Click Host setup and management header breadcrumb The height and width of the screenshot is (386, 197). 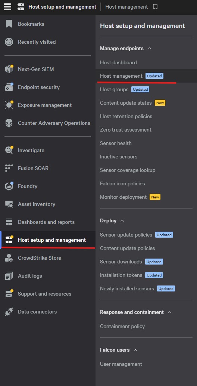(x=62, y=7)
